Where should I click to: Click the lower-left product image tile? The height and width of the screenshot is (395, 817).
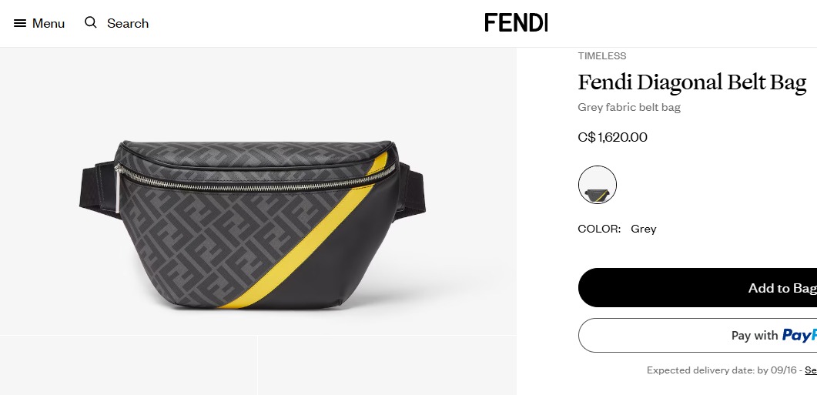(128, 365)
